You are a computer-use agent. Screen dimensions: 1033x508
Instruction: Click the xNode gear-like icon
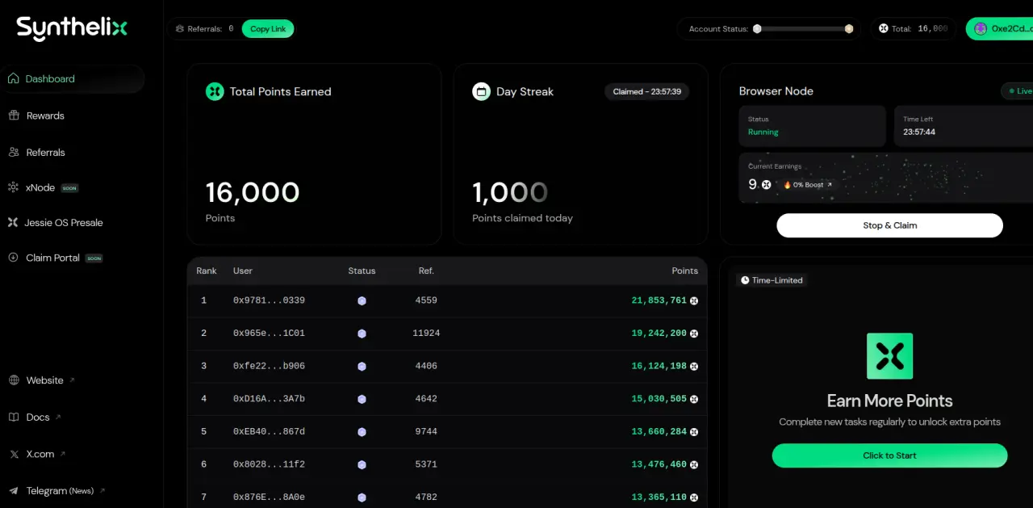[13, 187]
